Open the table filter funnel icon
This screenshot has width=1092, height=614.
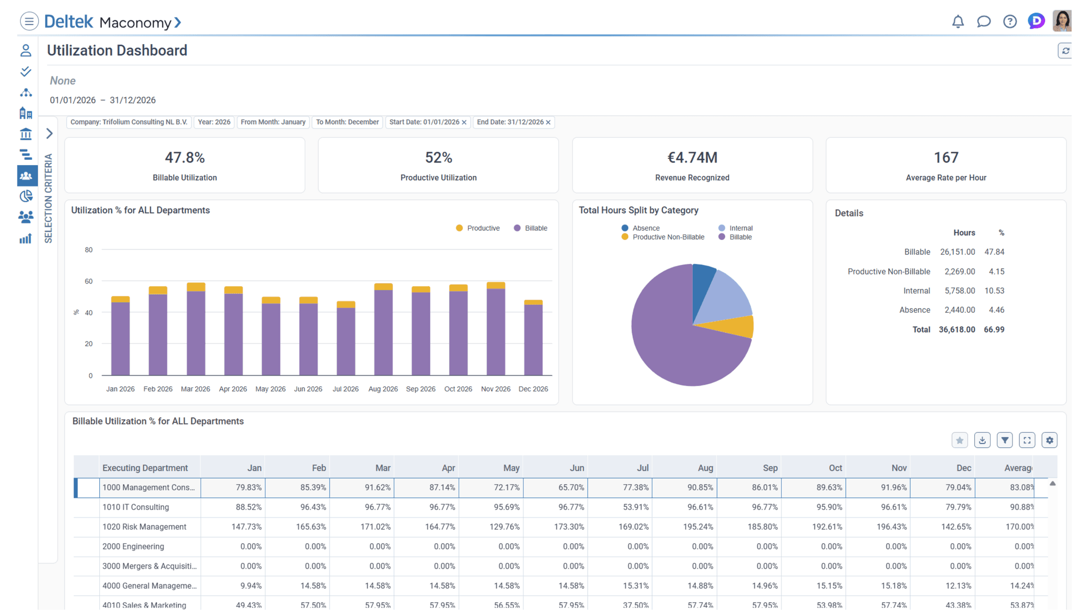[x=1005, y=440]
